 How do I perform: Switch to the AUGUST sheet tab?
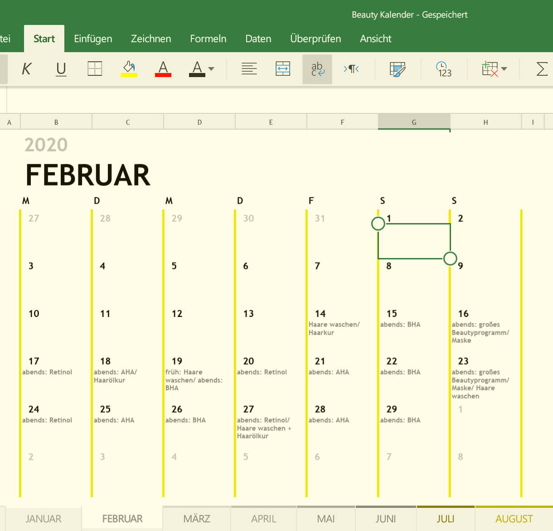click(x=514, y=518)
